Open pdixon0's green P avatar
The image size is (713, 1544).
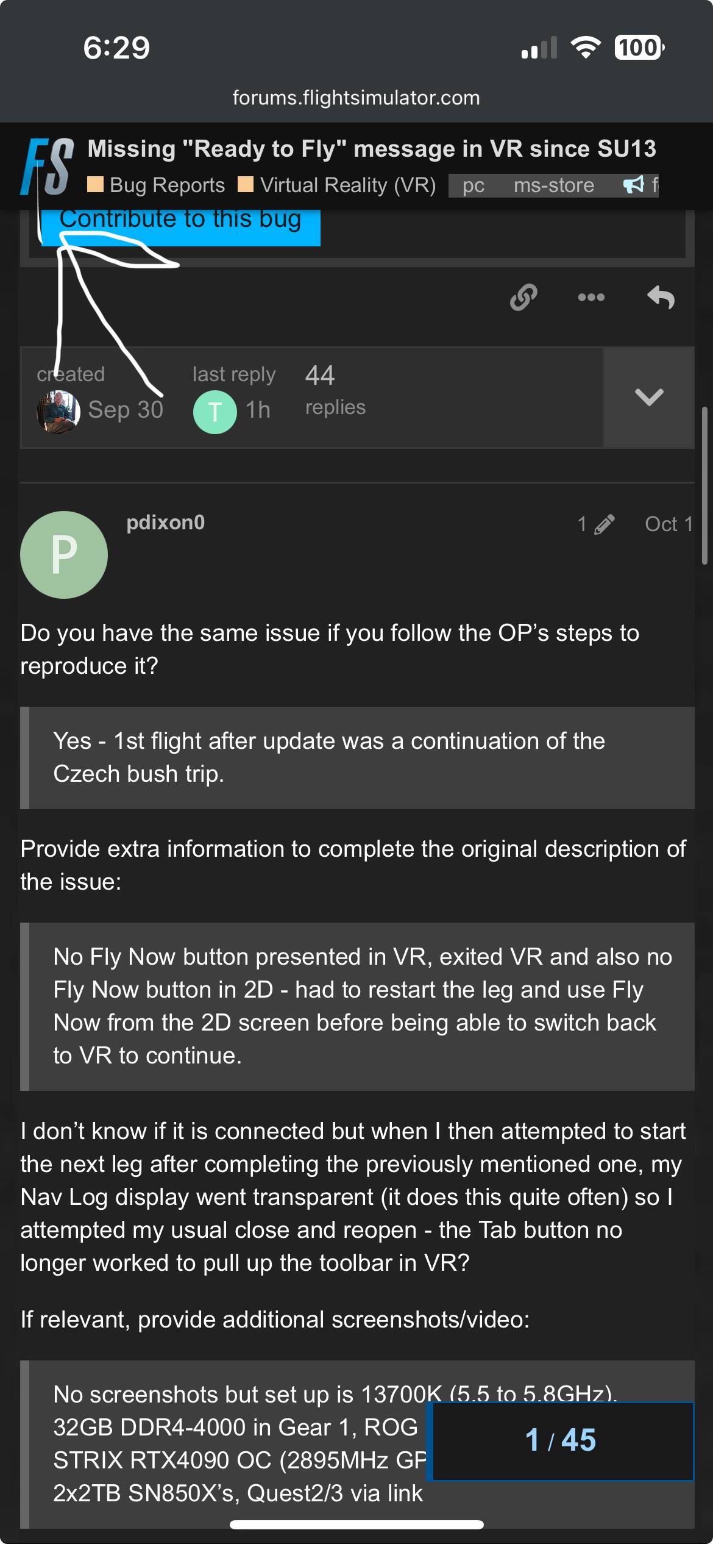tap(64, 555)
